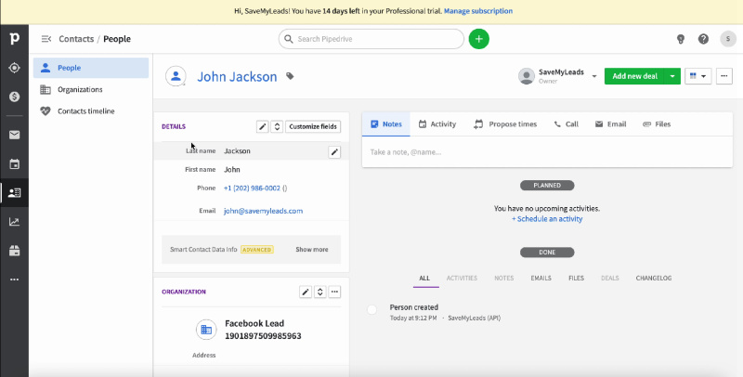The image size is (743, 377).
Task: Filter history by EMAILS
Action: (x=541, y=279)
